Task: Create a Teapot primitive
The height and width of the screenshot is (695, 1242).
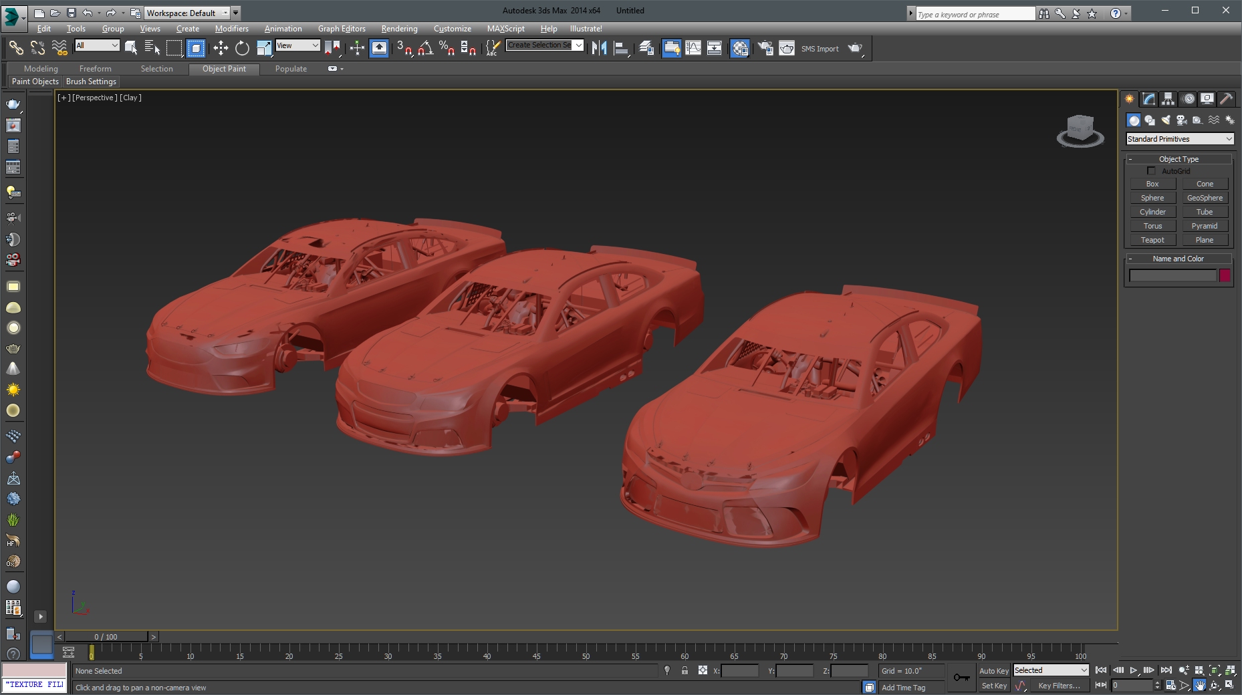Action: (1152, 240)
